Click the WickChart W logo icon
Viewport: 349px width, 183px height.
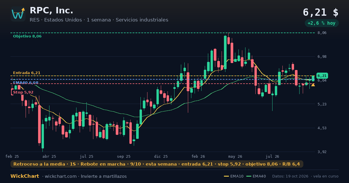pos(18,14)
